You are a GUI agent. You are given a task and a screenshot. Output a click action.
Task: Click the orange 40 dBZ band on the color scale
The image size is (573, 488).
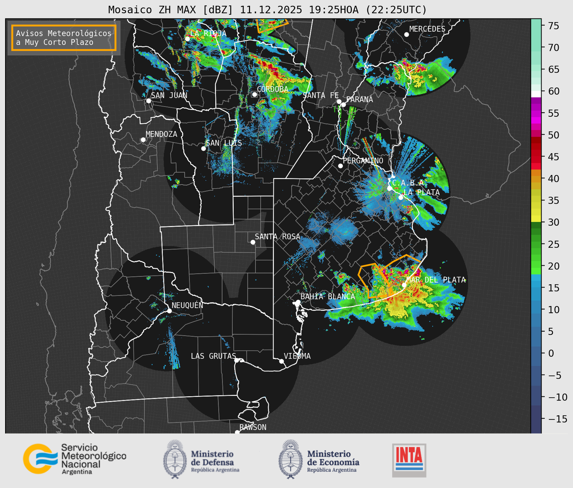pyautogui.click(x=536, y=179)
